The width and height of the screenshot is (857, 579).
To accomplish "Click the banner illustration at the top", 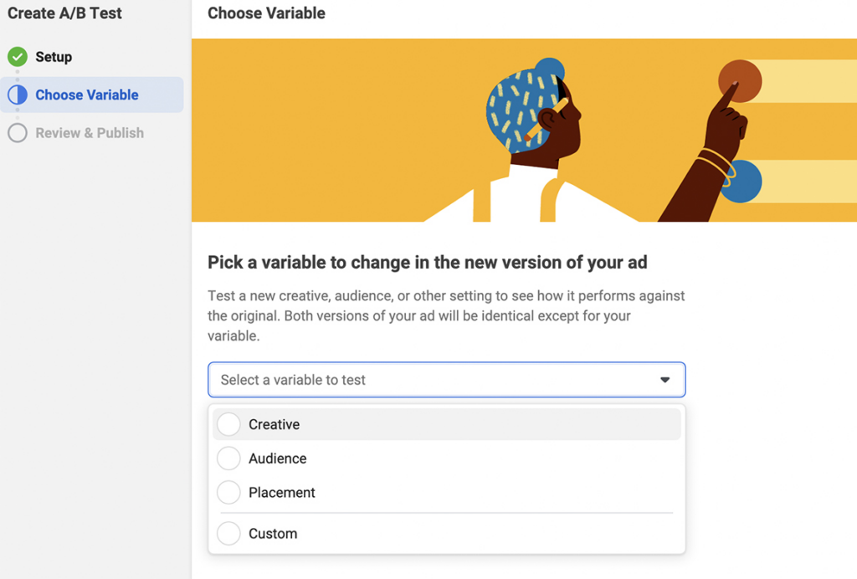I will 524,130.
